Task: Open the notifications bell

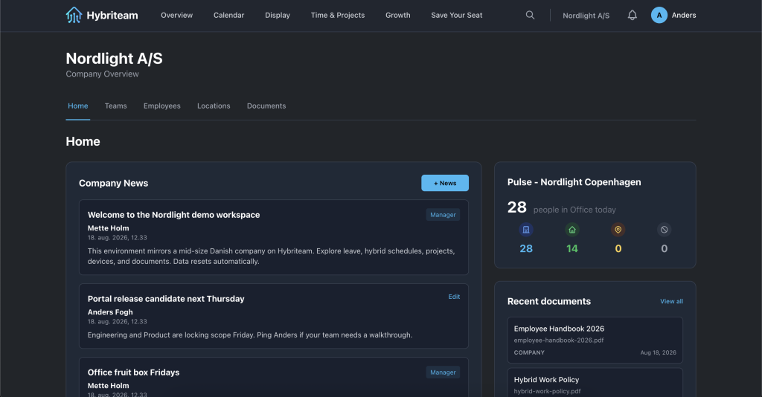Action: point(633,15)
